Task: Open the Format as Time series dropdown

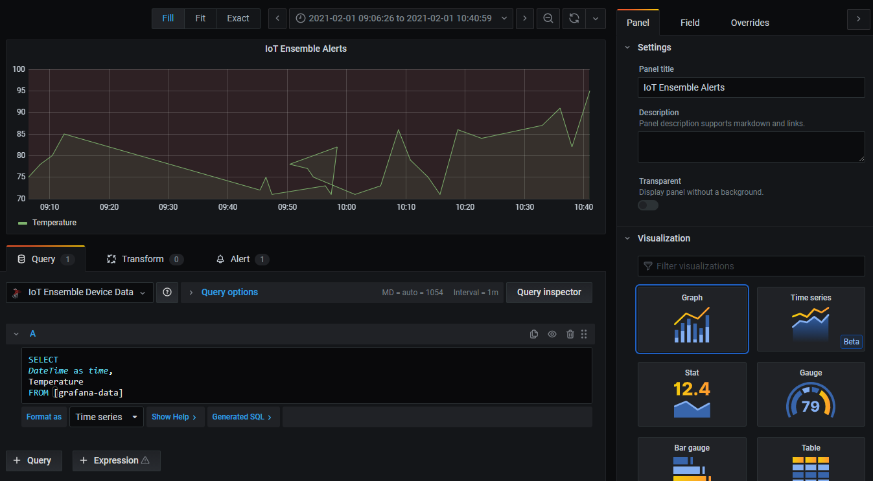Action: pos(106,417)
